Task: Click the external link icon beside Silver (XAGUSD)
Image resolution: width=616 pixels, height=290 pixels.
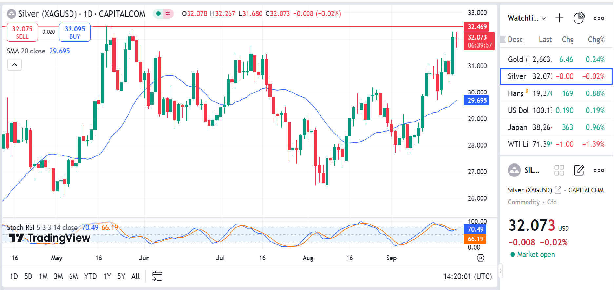Action: (558, 190)
